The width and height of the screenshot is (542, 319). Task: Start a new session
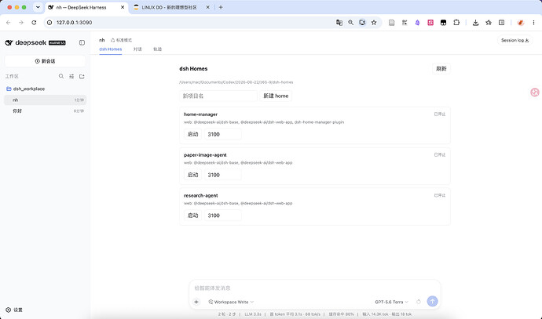(45, 61)
